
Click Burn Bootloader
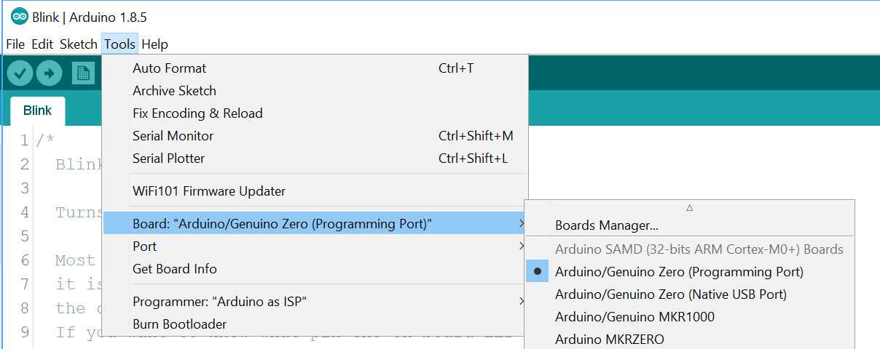[179, 324]
